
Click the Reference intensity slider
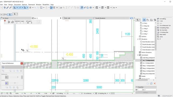pos(14,77)
